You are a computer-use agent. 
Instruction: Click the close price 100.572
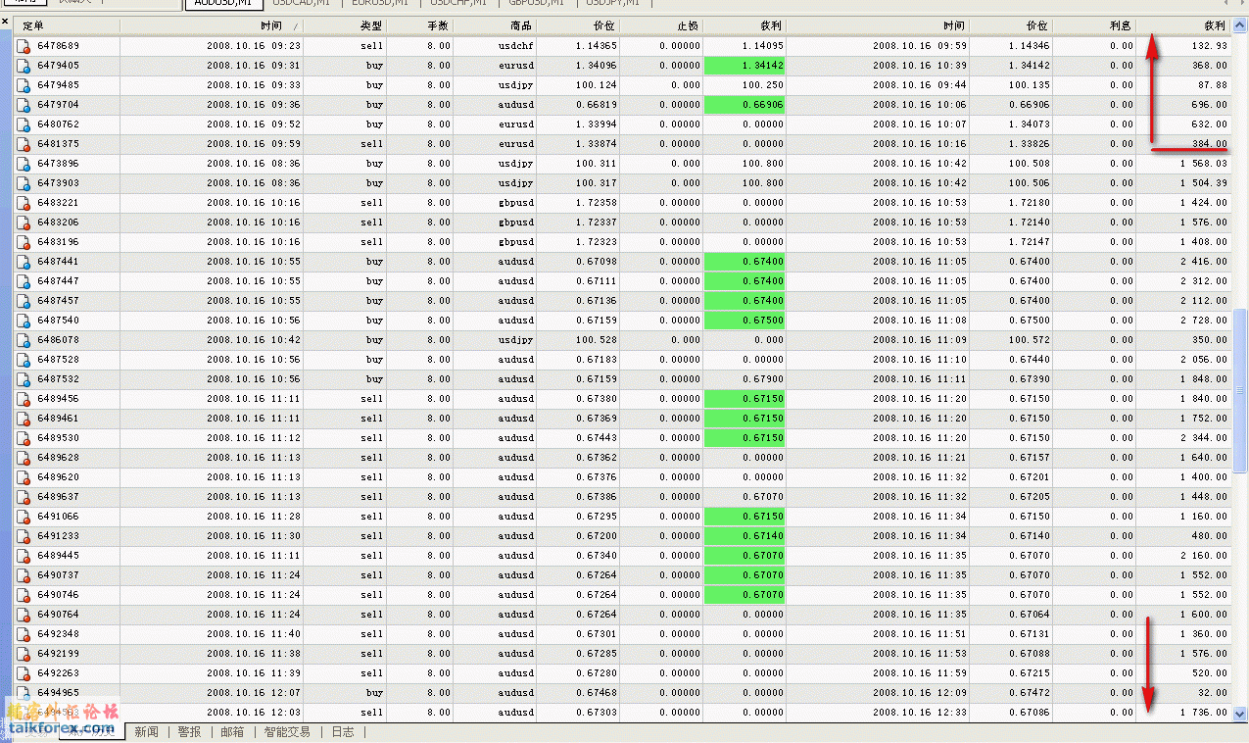pos(1030,340)
